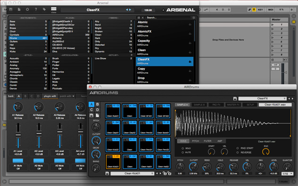Open the 1/16 quantize dropdown
Viewport: 298px width, 186px height.
tap(287, 174)
